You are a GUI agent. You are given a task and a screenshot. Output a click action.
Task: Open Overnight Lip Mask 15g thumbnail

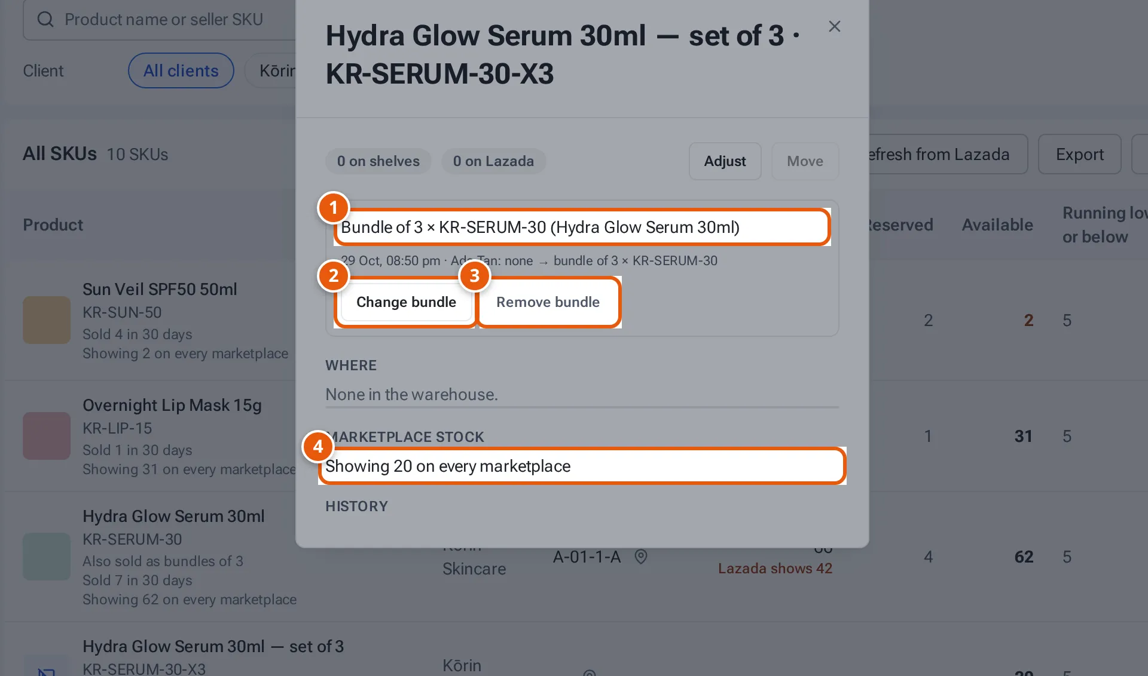47,436
